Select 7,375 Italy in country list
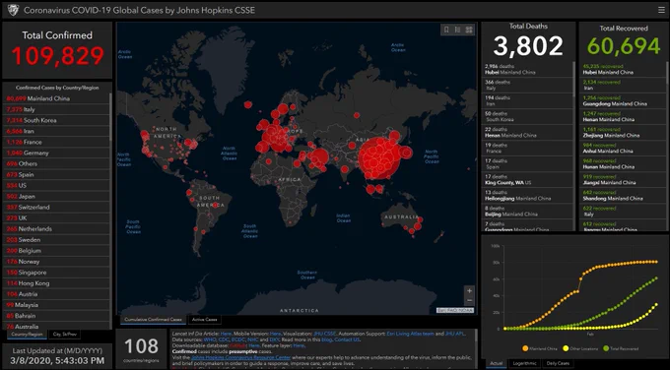The image size is (670, 370). (56, 109)
